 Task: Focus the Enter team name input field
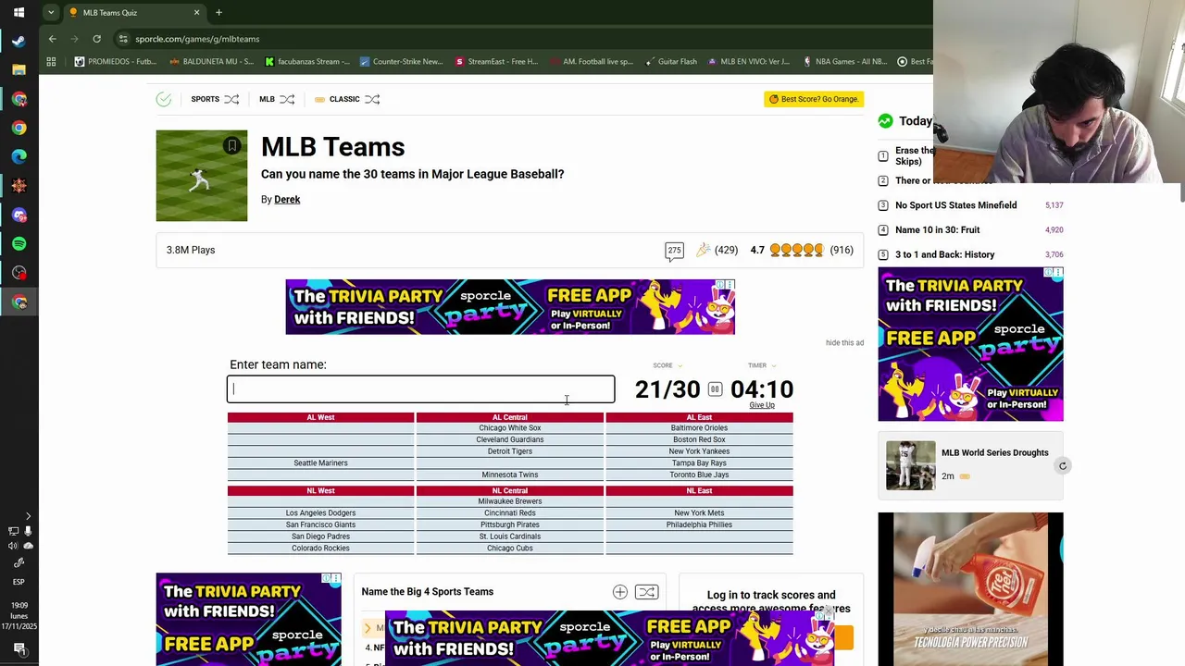[x=420, y=389]
